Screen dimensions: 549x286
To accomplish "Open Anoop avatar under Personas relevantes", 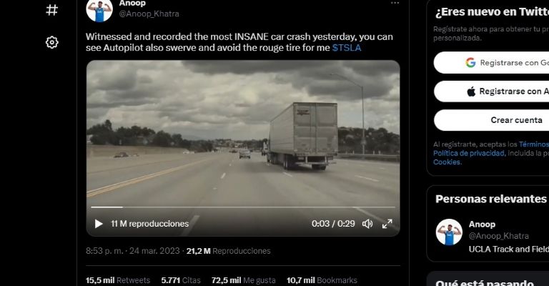I will click(x=449, y=232).
